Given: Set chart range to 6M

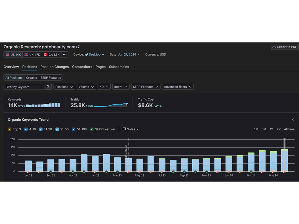Looking at the screenshot, I should click(264, 129).
